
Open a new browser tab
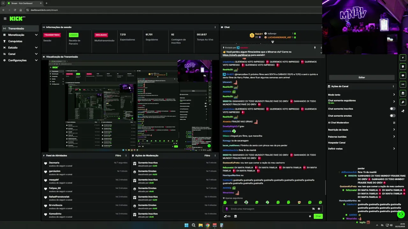click(x=47, y=3)
